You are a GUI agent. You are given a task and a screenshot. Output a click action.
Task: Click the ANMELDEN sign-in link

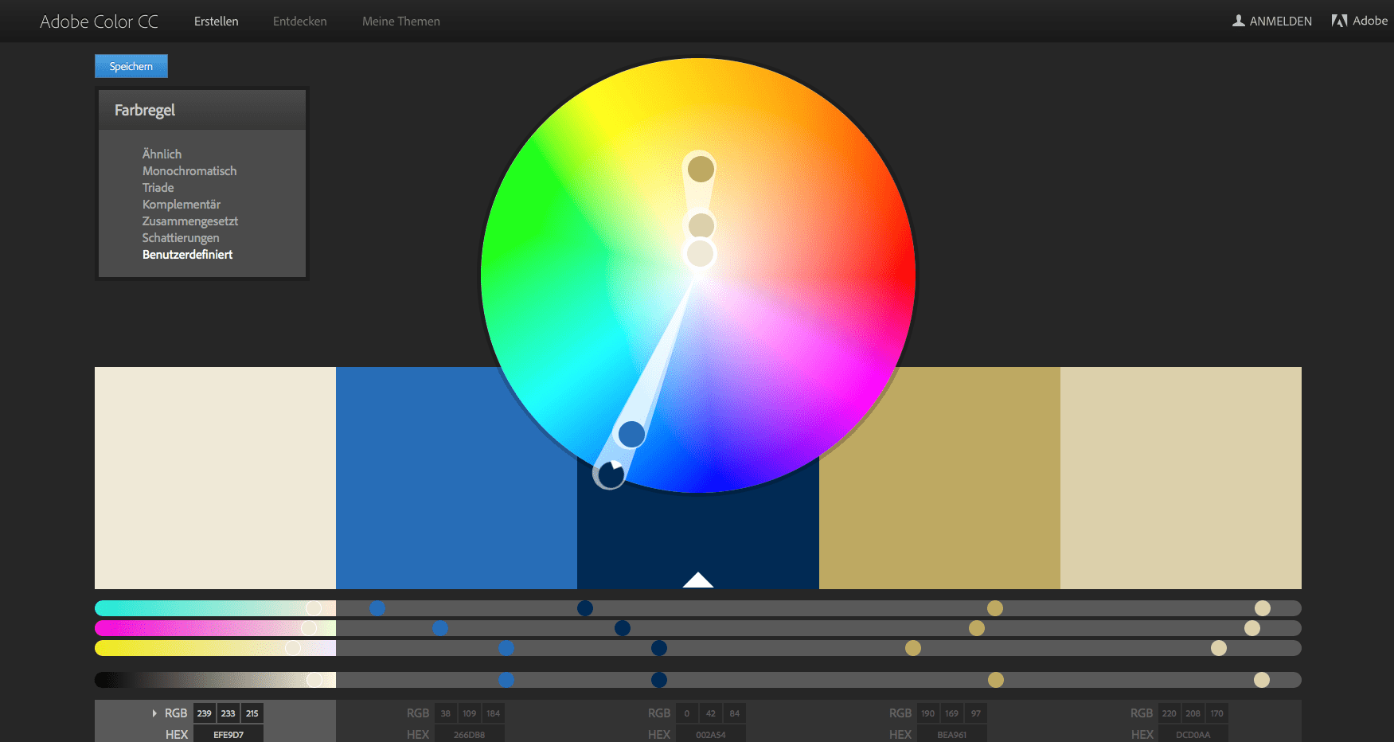(1280, 21)
